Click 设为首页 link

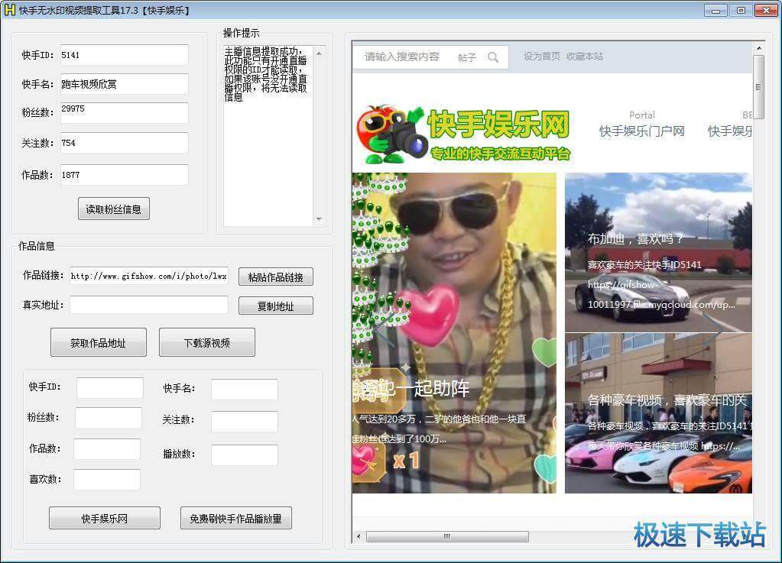coord(542,57)
